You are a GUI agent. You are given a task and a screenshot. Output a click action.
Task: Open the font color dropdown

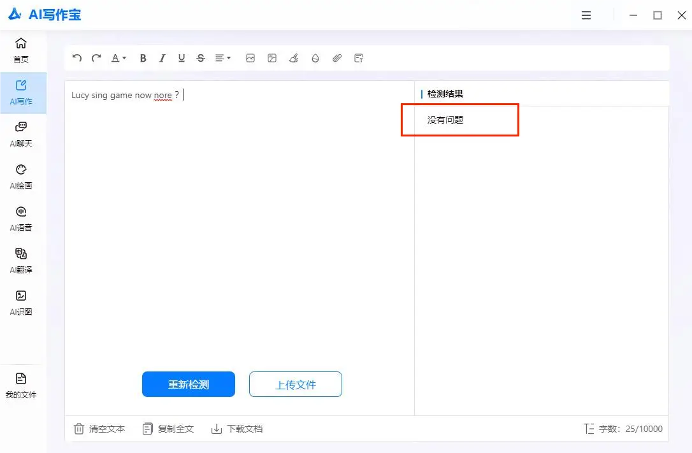click(119, 58)
